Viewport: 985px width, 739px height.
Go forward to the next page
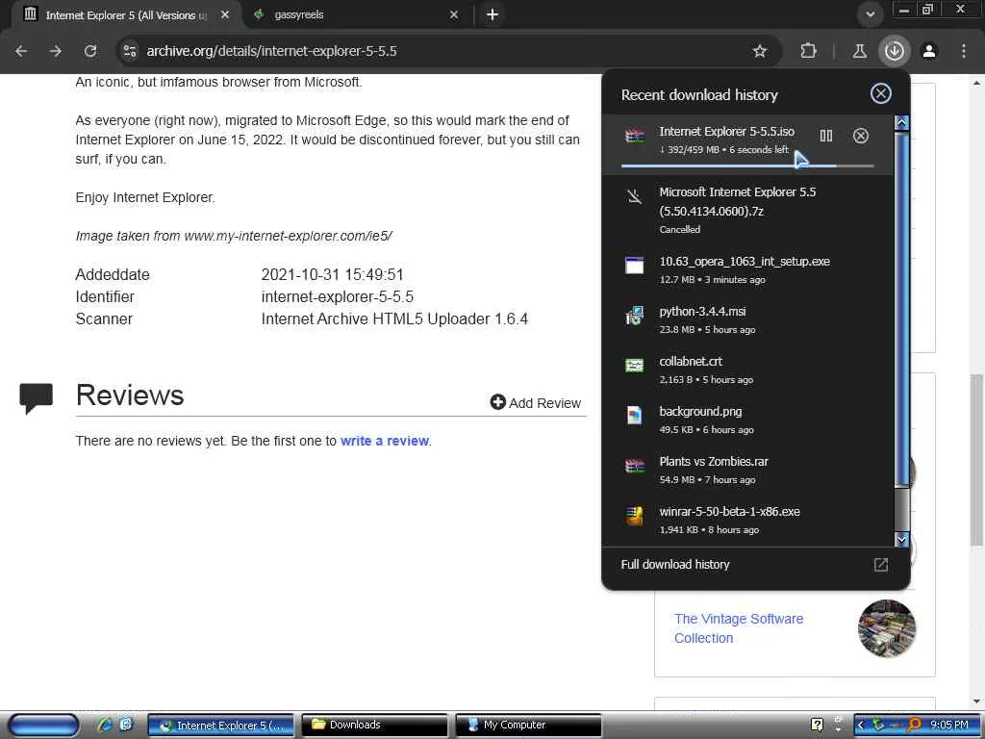point(56,51)
